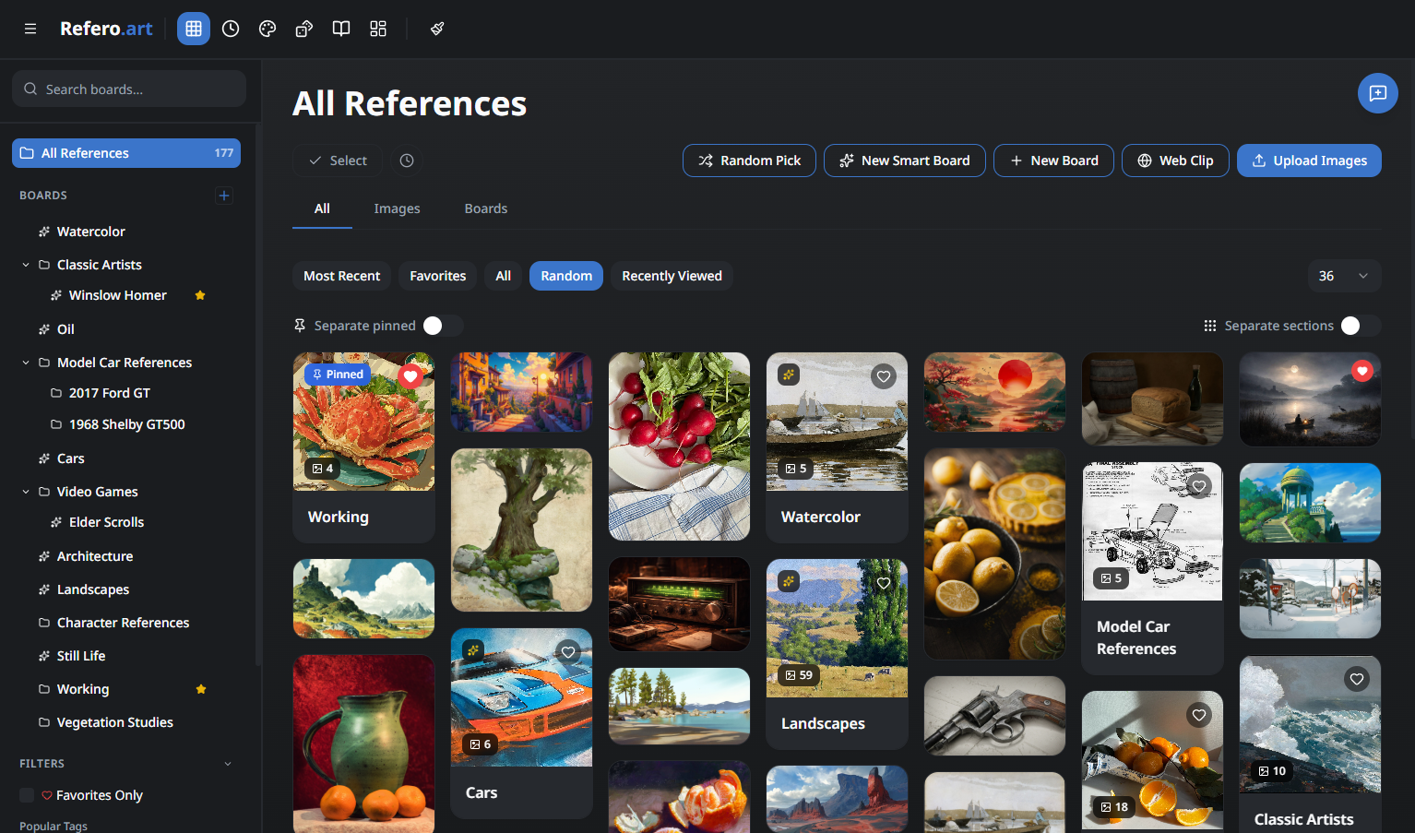Open the 36 items-per-page dropdown
The width and height of the screenshot is (1415, 833).
1344,276
